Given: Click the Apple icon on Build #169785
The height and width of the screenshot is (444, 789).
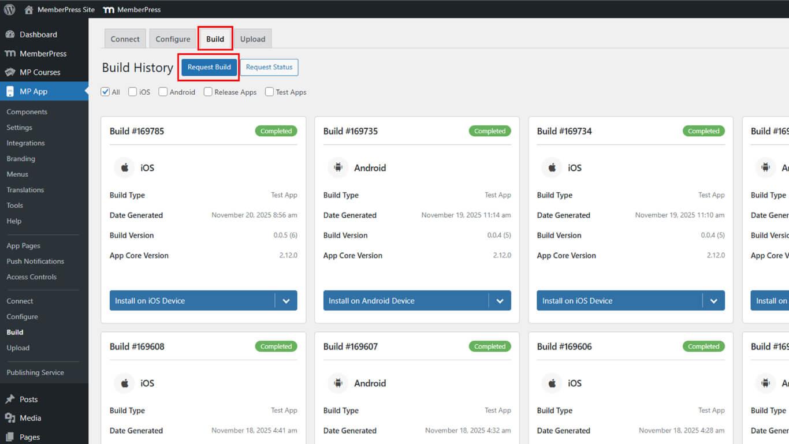Looking at the screenshot, I should pos(124,168).
